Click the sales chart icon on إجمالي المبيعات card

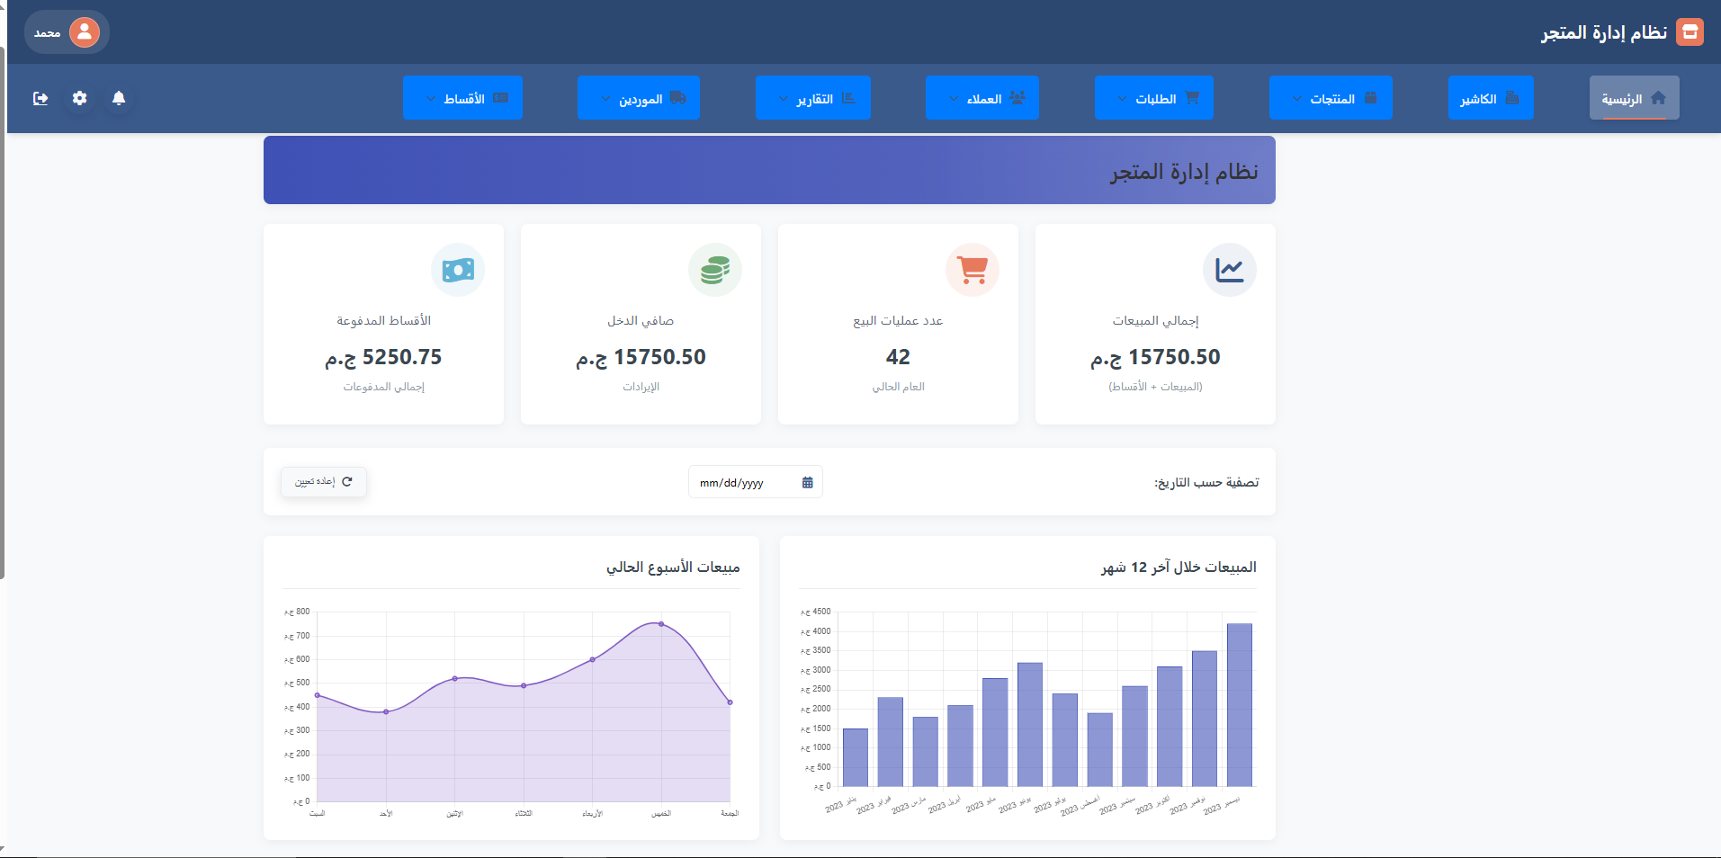[x=1230, y=269]
